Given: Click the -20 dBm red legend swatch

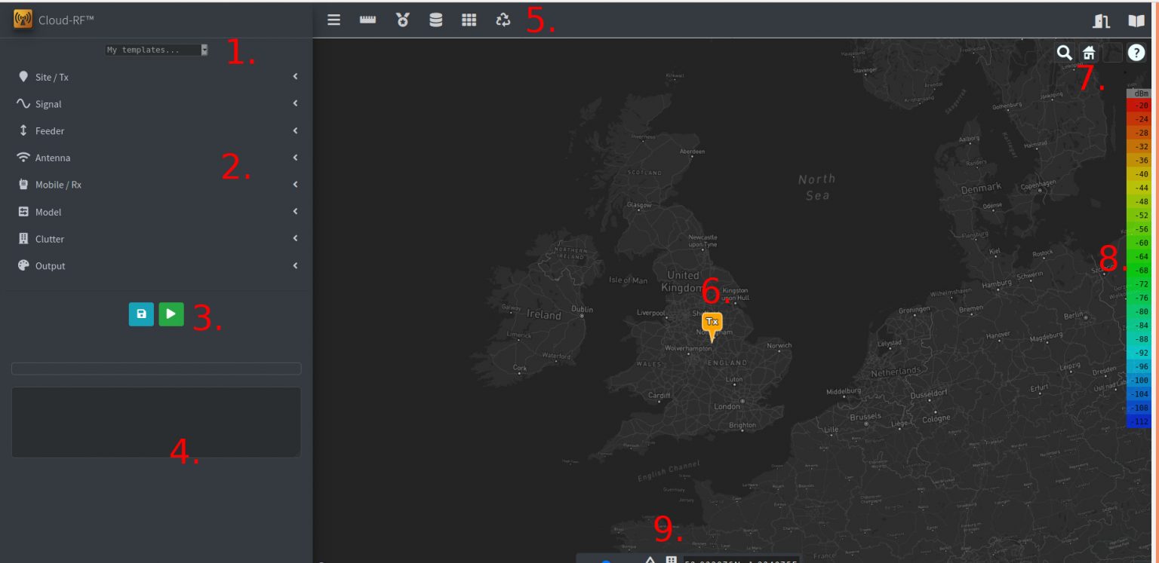Looking at the screenshot, I should [x=1138, y=106].
